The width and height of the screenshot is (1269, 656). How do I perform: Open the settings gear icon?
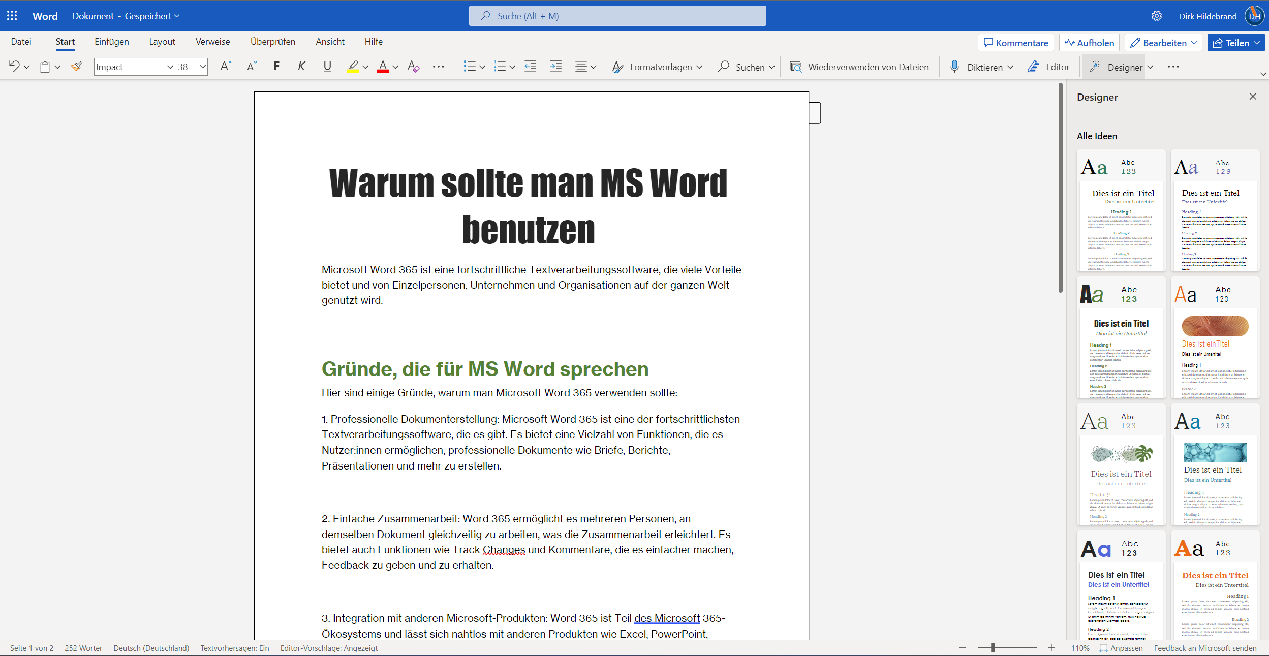(1156, 16)
